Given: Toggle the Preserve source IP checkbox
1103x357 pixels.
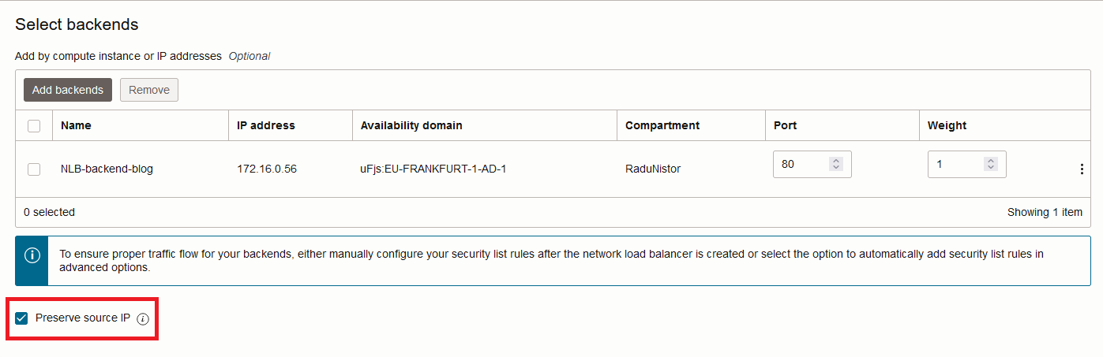Looking at the screenshot, I should tap(21, 318).
